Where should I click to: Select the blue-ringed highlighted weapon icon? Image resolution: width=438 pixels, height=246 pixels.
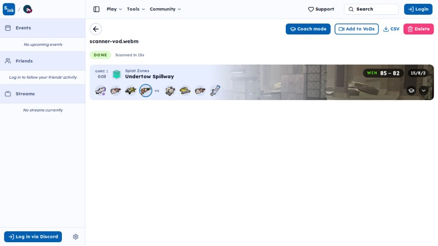click(146, 91)
